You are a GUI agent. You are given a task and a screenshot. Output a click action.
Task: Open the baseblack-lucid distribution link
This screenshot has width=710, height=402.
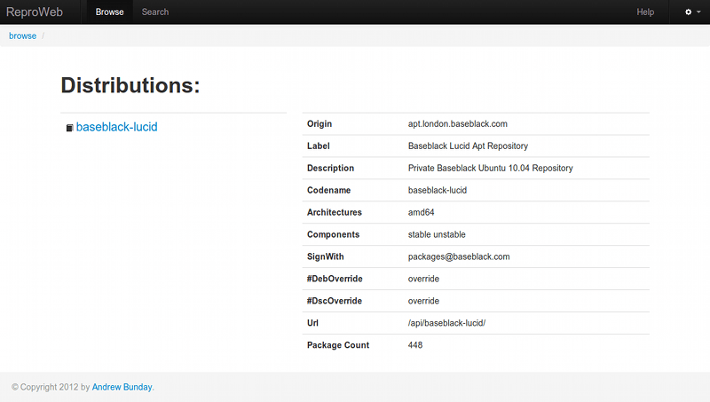(116, 127)
